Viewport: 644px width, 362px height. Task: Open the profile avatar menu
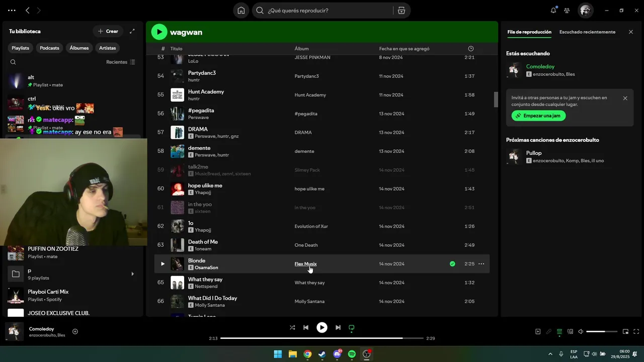point(585,10)
